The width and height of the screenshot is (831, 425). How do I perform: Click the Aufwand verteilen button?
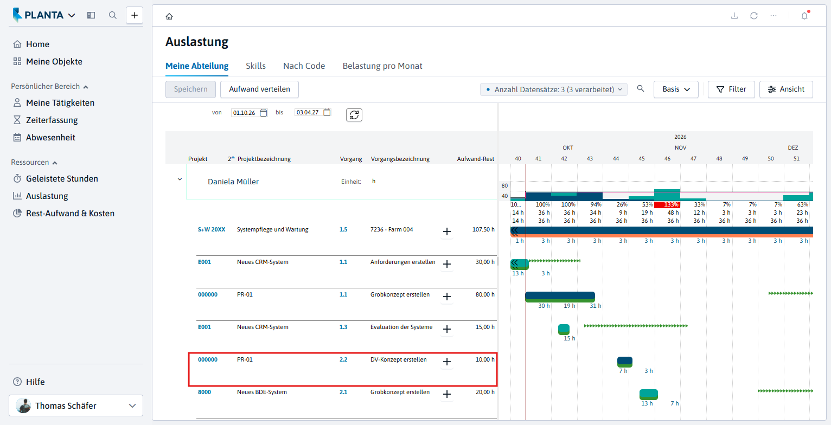point(259,89)
